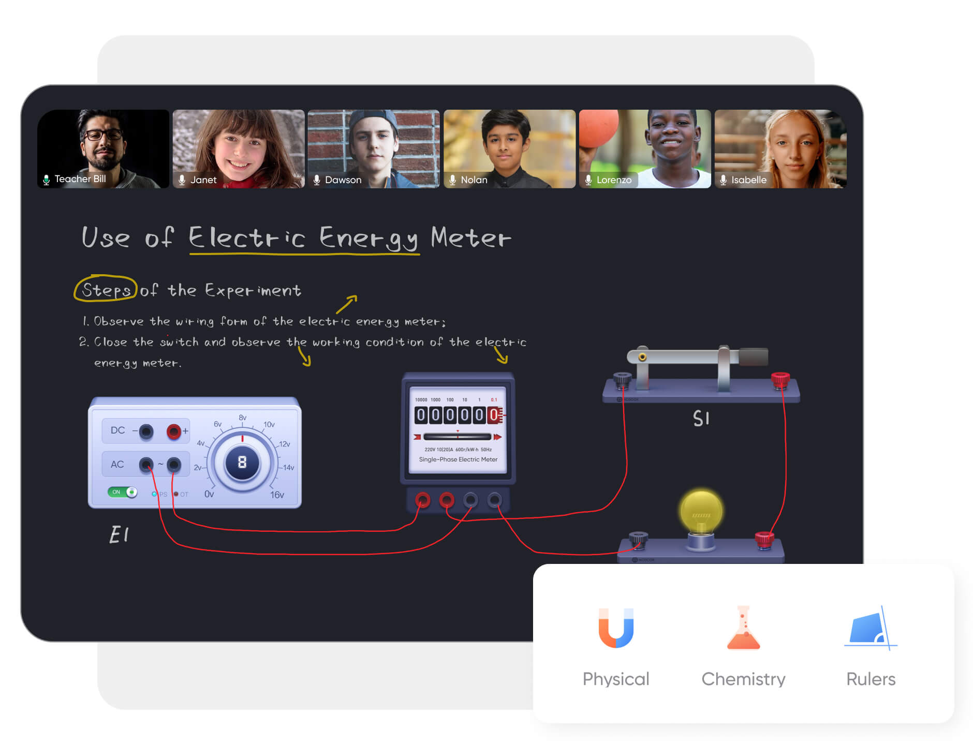Mute Janet's microphone icon

point(182,180)
